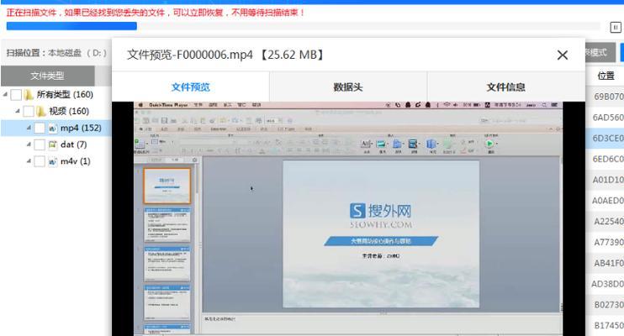Screen dimensions: 624x336
Task: Click the 文件类型 column header
Action: [48, 76]
